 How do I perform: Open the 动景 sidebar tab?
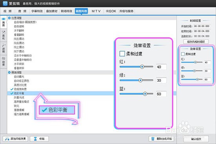pyautogui.click(x=4, y=61)
